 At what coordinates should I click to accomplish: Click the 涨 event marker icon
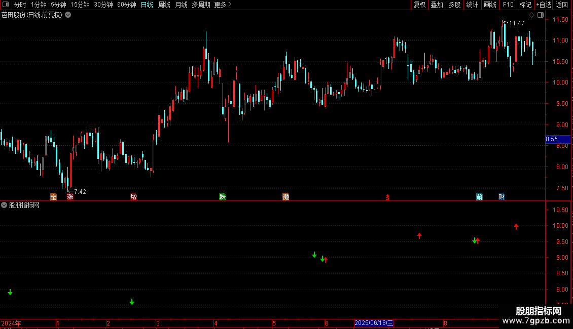click(x=70, y=197)
